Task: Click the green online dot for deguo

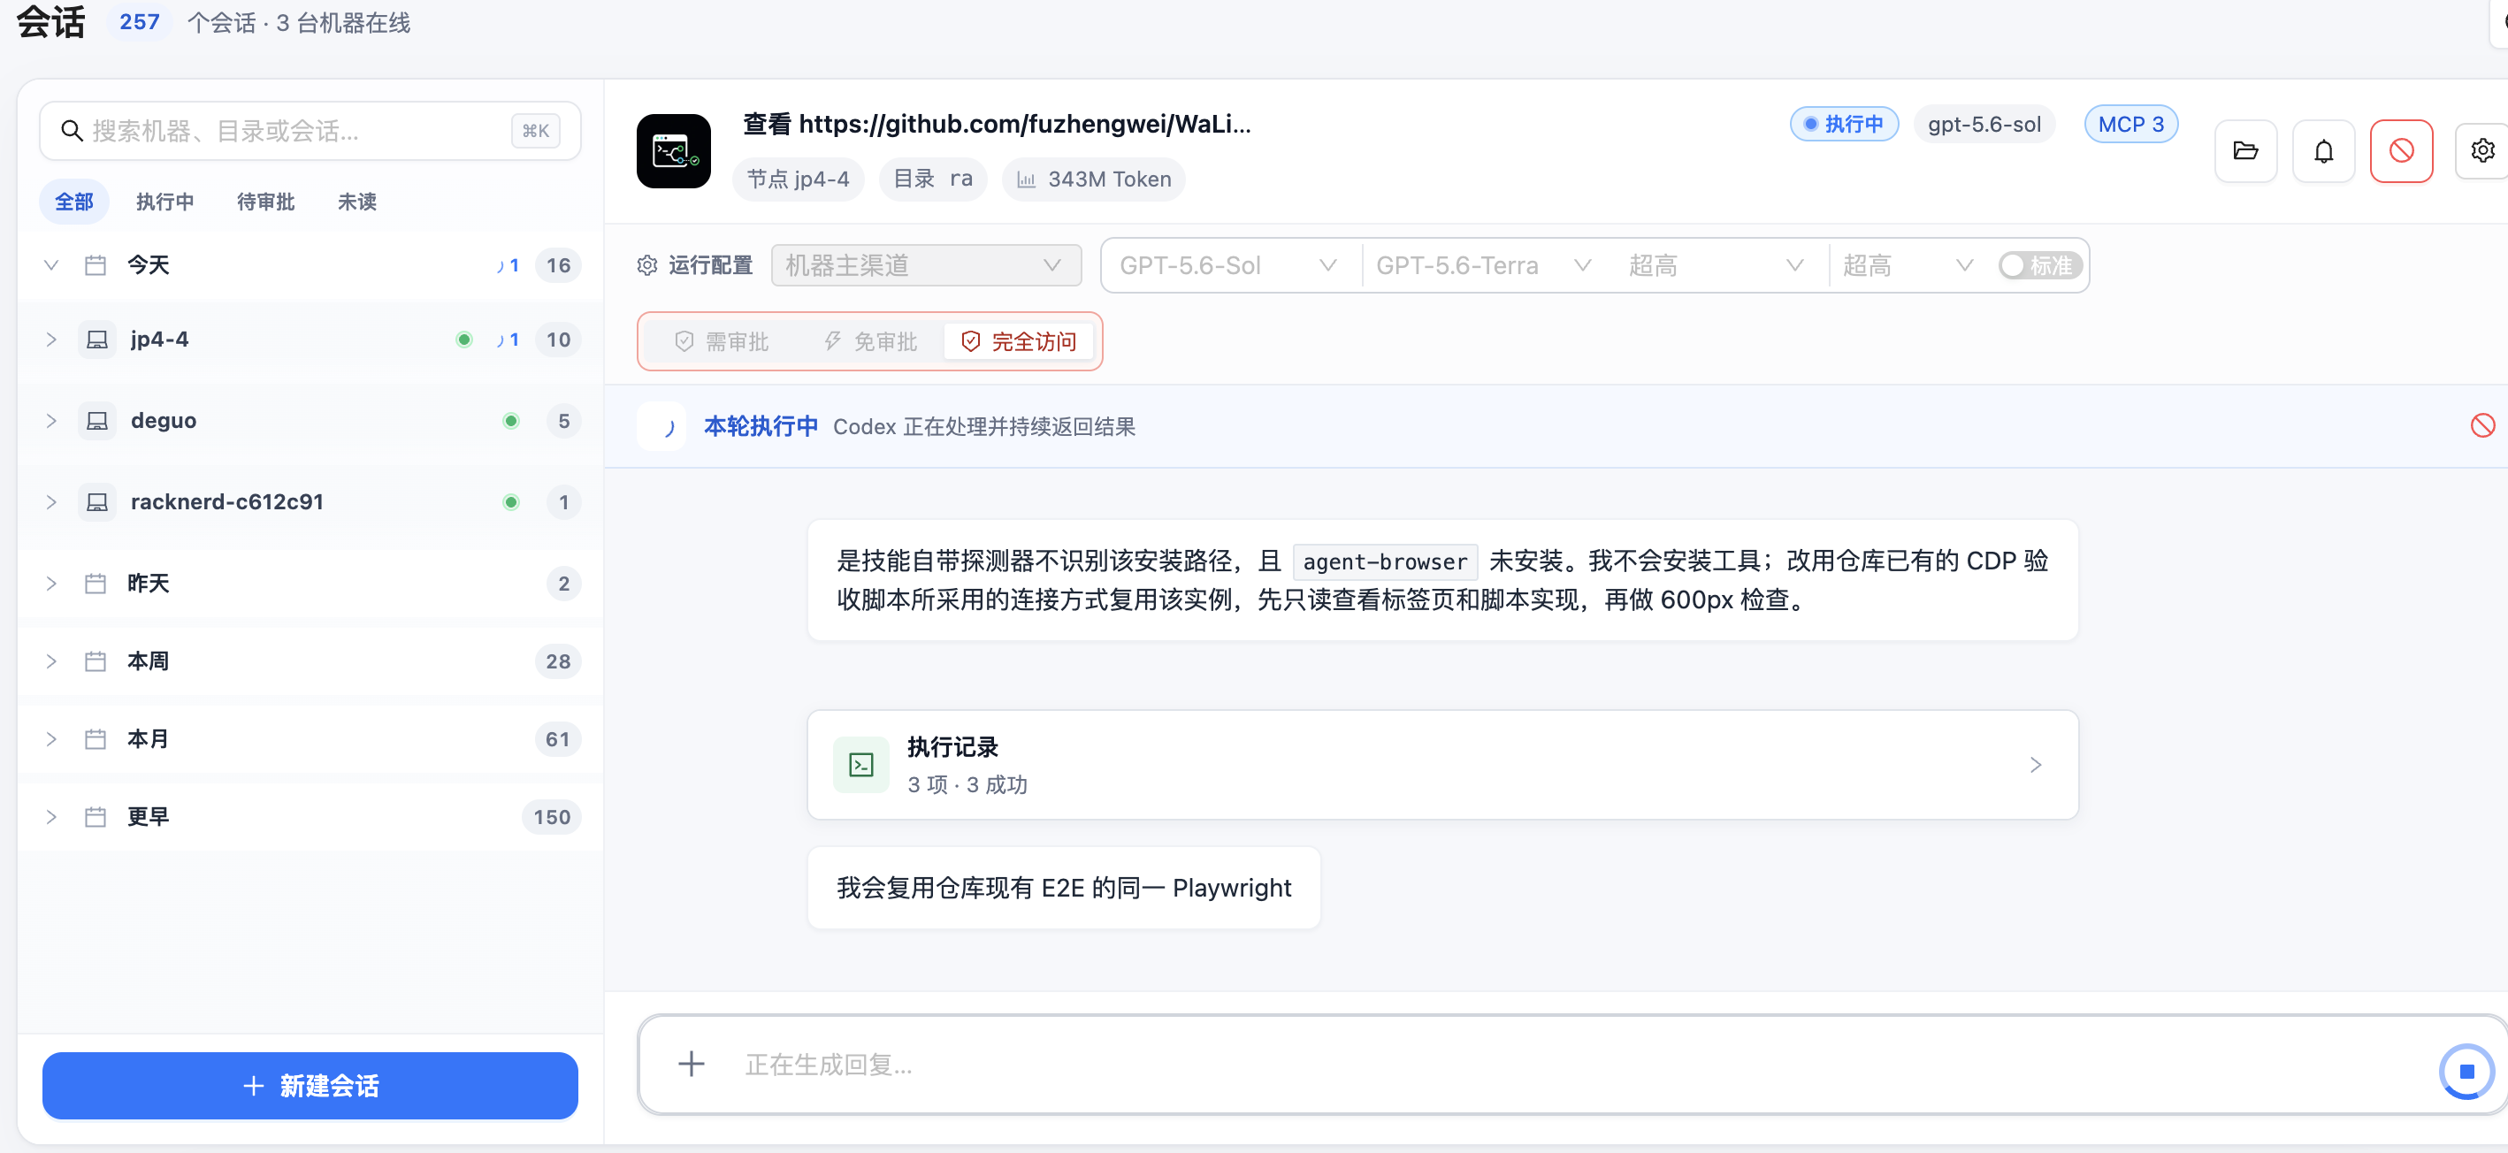Action: pyautogui.click(x=511, y=421)
